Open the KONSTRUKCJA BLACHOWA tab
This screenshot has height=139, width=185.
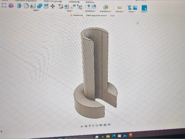tap(26, 1)
